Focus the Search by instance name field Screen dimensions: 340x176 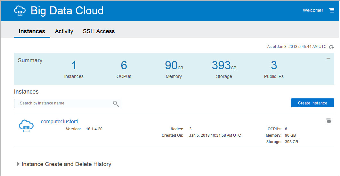coord(68,103)
